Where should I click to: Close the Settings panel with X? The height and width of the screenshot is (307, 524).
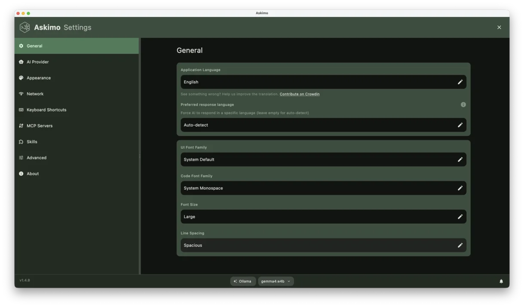(x=499, y=27)
